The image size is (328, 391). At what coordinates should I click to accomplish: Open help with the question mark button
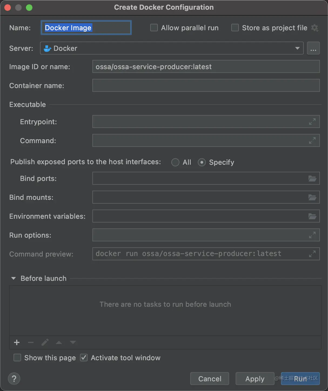pyautogui.click(x=14, y=379)
